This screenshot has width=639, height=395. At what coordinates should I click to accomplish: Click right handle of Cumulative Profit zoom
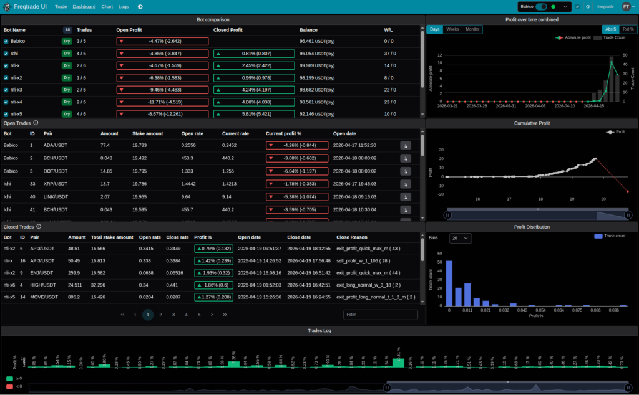pyautogui.click(x=628, y=215)
